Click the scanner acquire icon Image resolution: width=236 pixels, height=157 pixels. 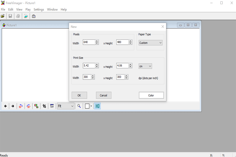pos(26,16)
